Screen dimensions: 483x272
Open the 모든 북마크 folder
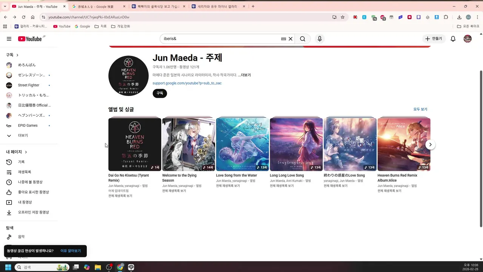pos(468,26)
